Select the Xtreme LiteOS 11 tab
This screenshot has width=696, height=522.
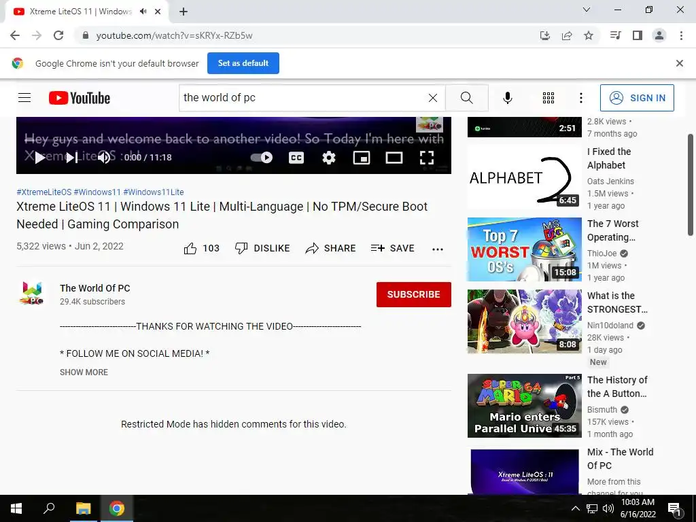(x=81, y=12)
